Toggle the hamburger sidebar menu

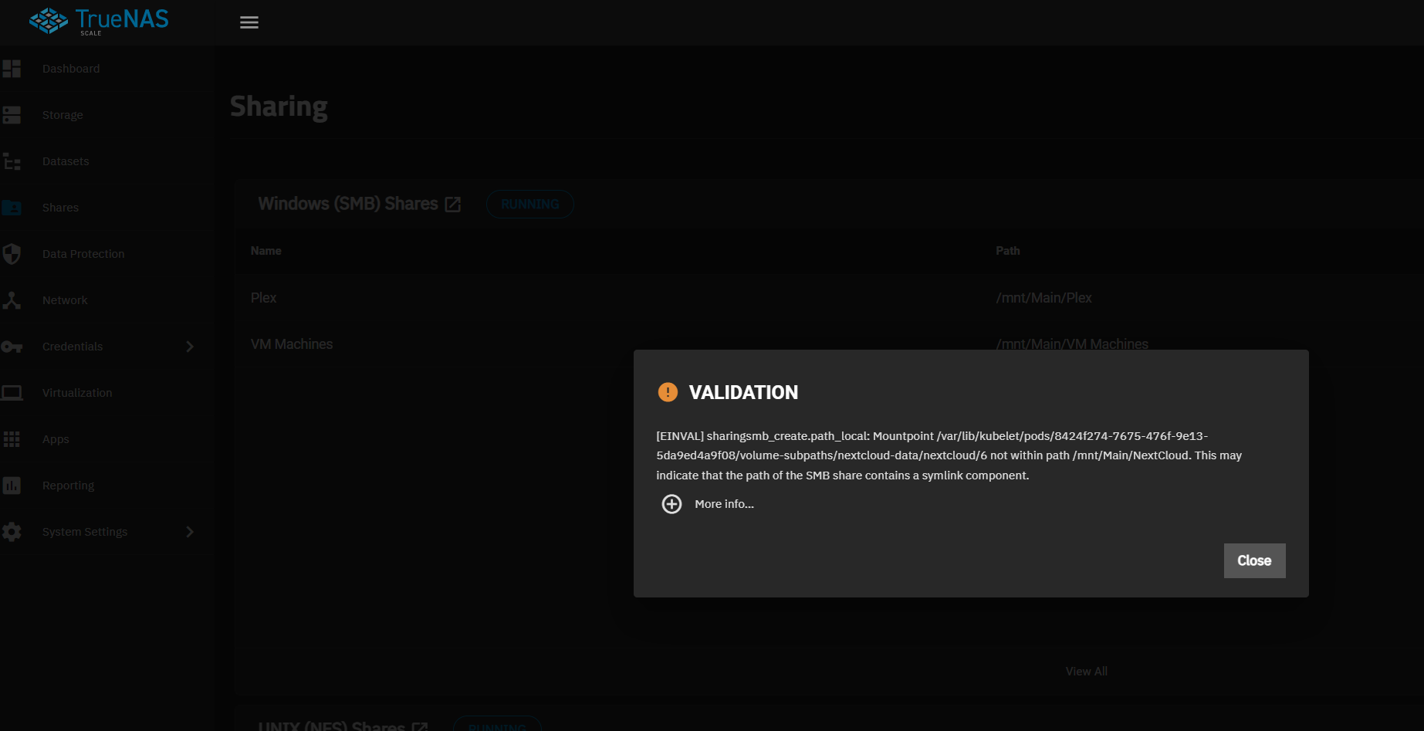click(x=249, y=22)
